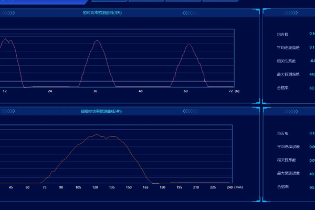The width and height of the screenshot is (315, 210).
Task: Select 相关性系数 in the 4h stats panel
Action: pos(287,160)
